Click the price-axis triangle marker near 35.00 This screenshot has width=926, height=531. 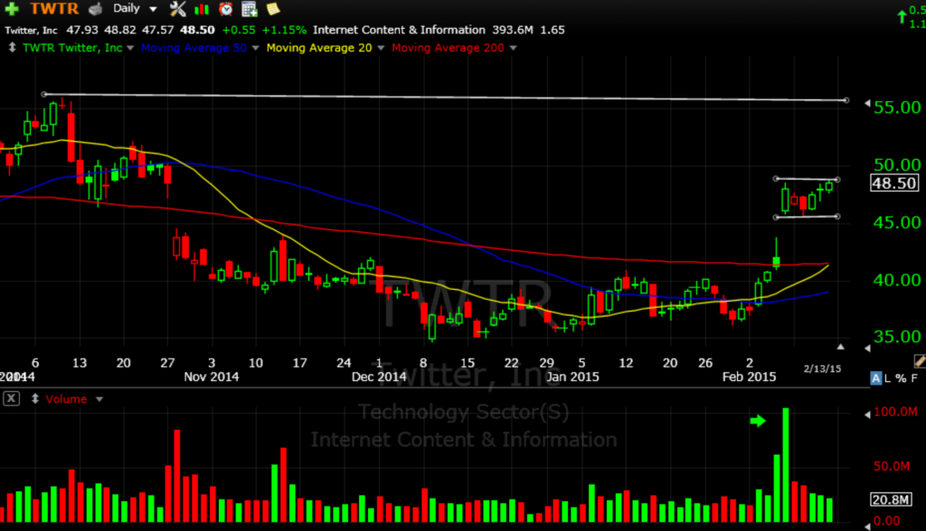867,348
